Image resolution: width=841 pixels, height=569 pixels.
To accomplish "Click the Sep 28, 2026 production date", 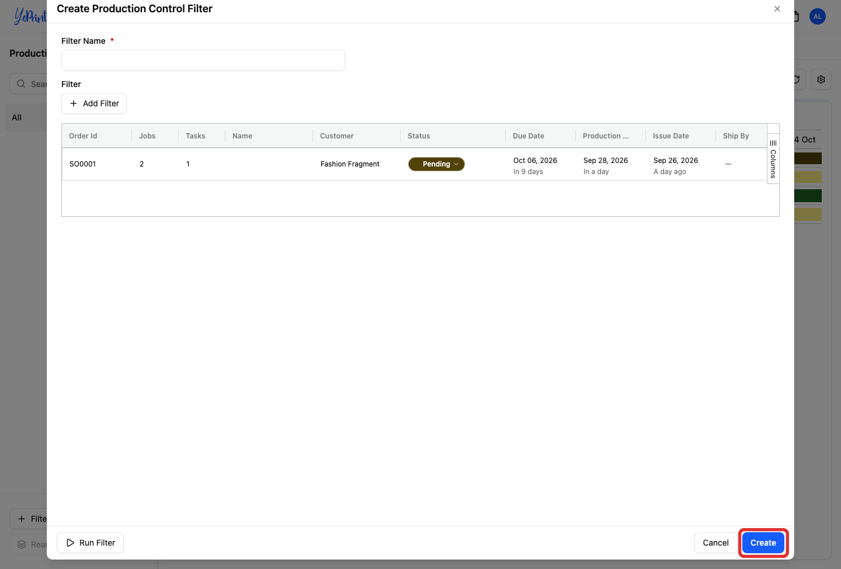I will 606,161.
